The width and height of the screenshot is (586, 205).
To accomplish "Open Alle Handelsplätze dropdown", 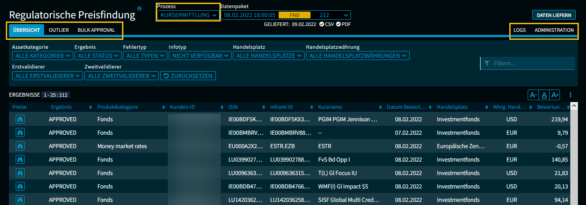I will [x=269, y=56].
